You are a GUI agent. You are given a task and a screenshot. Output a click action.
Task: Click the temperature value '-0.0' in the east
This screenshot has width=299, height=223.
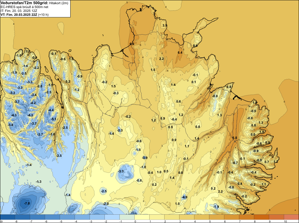click(x=250, y=118)
